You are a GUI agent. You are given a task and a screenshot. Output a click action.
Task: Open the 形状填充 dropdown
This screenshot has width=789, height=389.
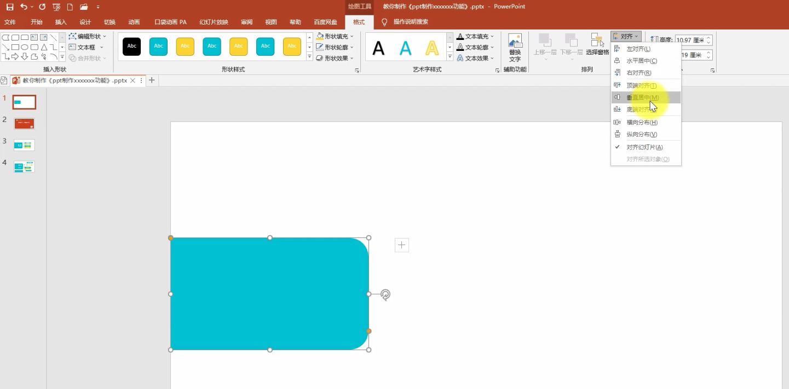tap(335, 36)
